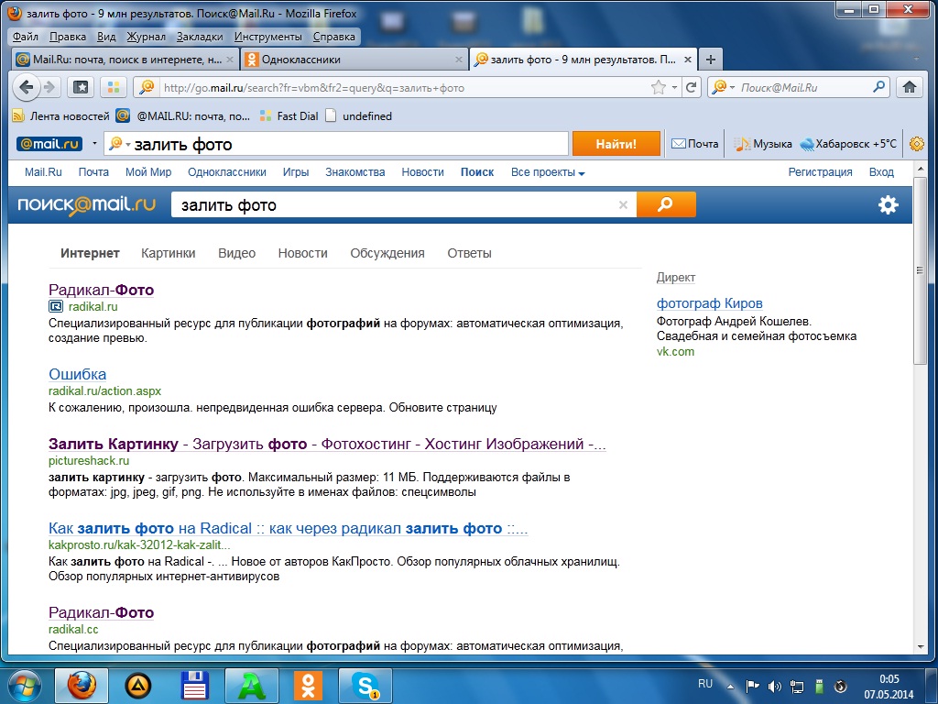
Task: Open toolbar settings gear icon
Action: [x=916, y=144]
